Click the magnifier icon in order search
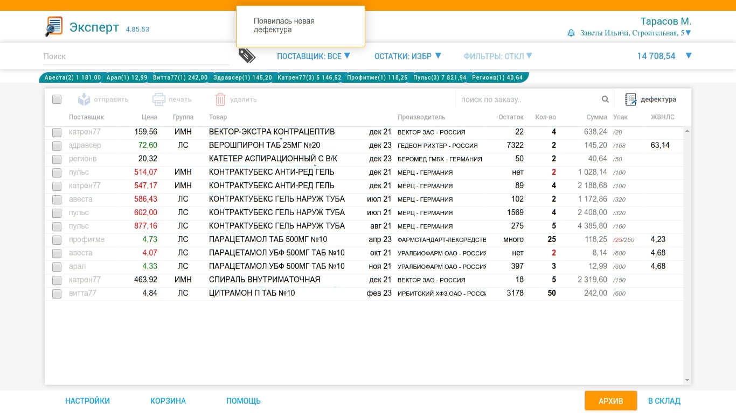 pyautogui.click(x=605, y=99)
